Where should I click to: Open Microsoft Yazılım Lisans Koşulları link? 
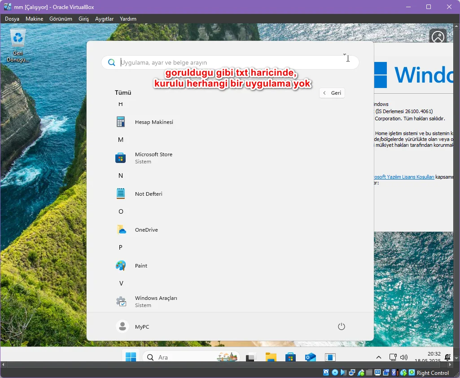[x=403, y=177]
